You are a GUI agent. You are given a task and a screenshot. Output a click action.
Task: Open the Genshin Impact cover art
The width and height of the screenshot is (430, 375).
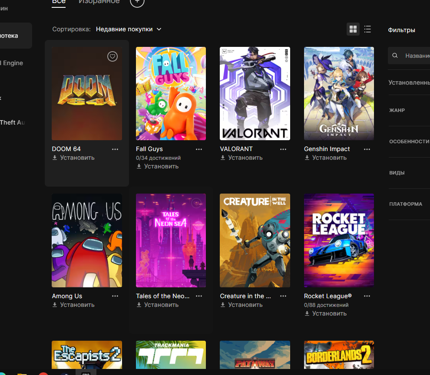point(339,93)
